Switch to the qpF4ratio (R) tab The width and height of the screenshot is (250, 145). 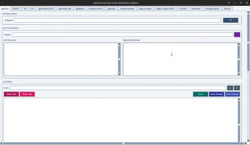pos(65,9)
